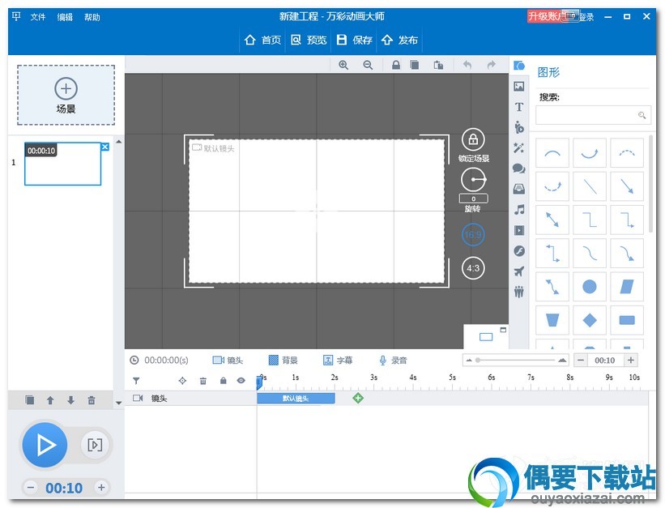Select scene 1 thumbnail
The width and height of the screenshot is (665, 508).
[x=62, y=164]
